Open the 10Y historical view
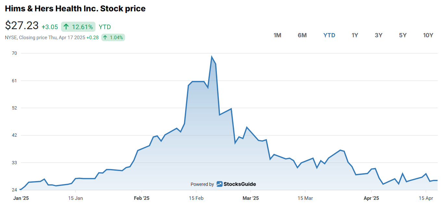 click(x=428, y=35)
